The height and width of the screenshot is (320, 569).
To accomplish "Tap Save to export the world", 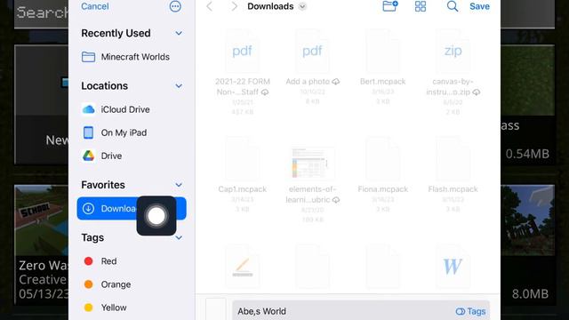I will 479,6.
